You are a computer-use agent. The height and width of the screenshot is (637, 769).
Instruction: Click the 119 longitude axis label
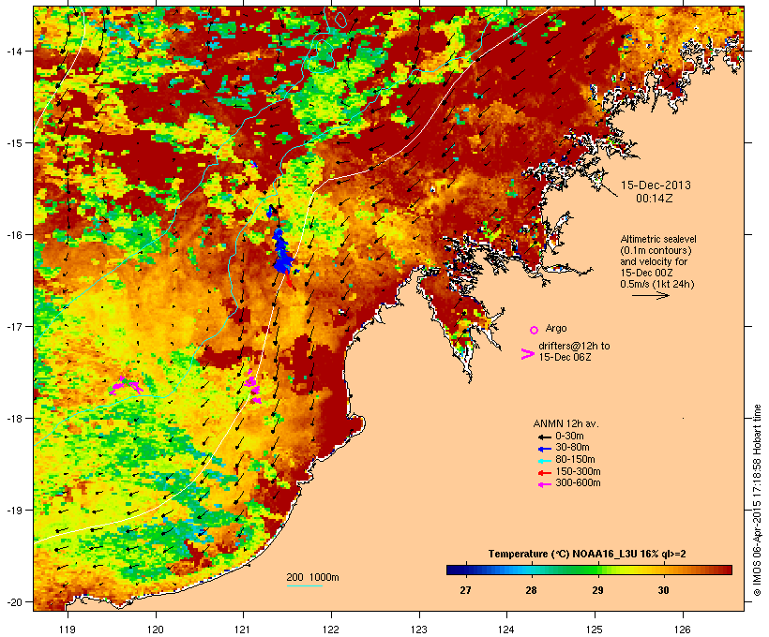[x=68, y=630]
